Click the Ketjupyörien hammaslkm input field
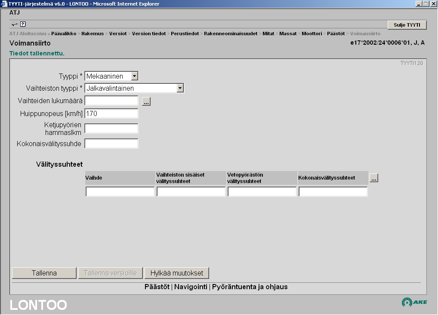Screen dimensions: 438x315 (x=111, y=128)
